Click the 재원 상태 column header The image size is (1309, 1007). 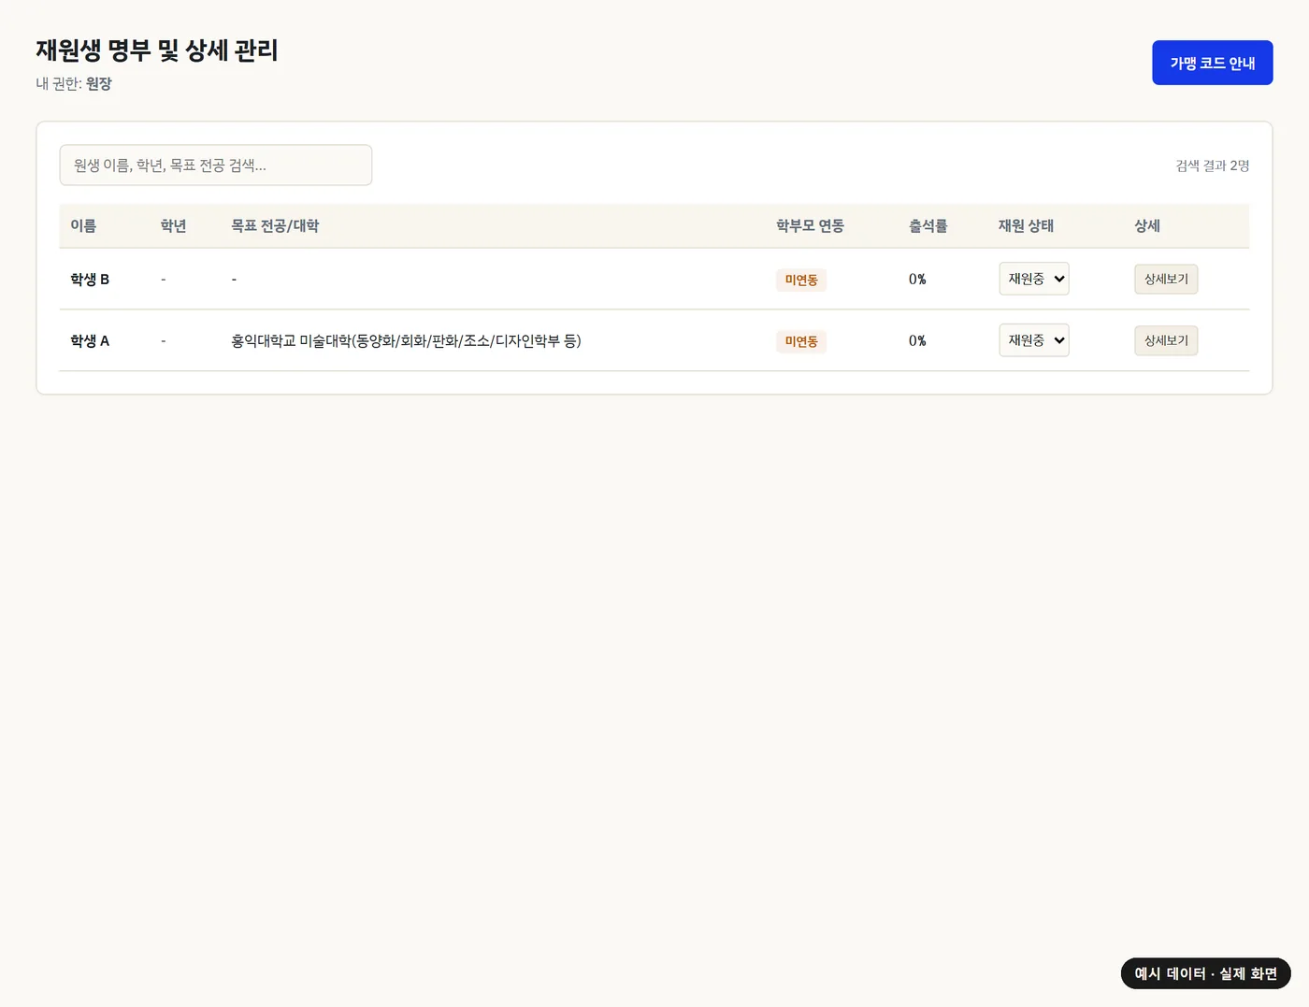click(1026, 225)
